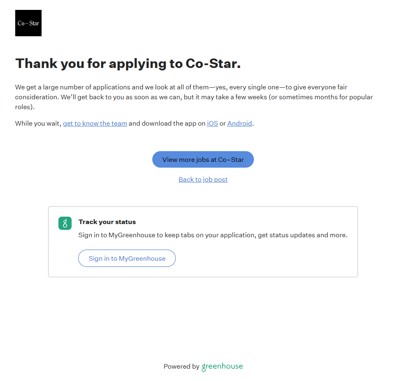Click the 'While you wait,' text
Screen dimensions: 400x381
tap(38, 123)
